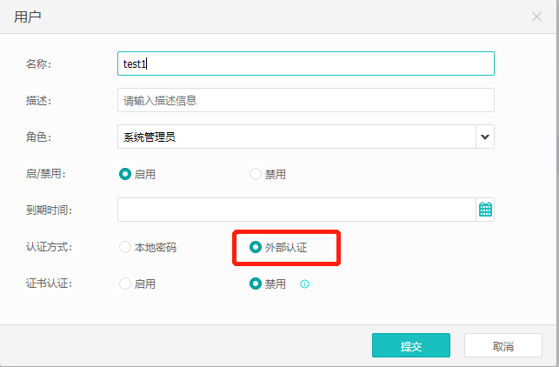Open the 系统管理员 role combo box

click(x=296, y=137)
